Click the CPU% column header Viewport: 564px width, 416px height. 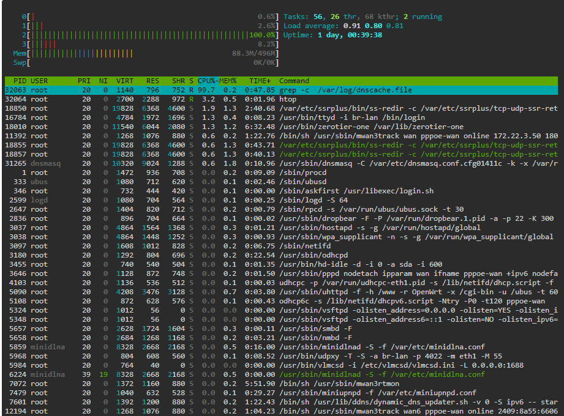(x=207, y=81)
